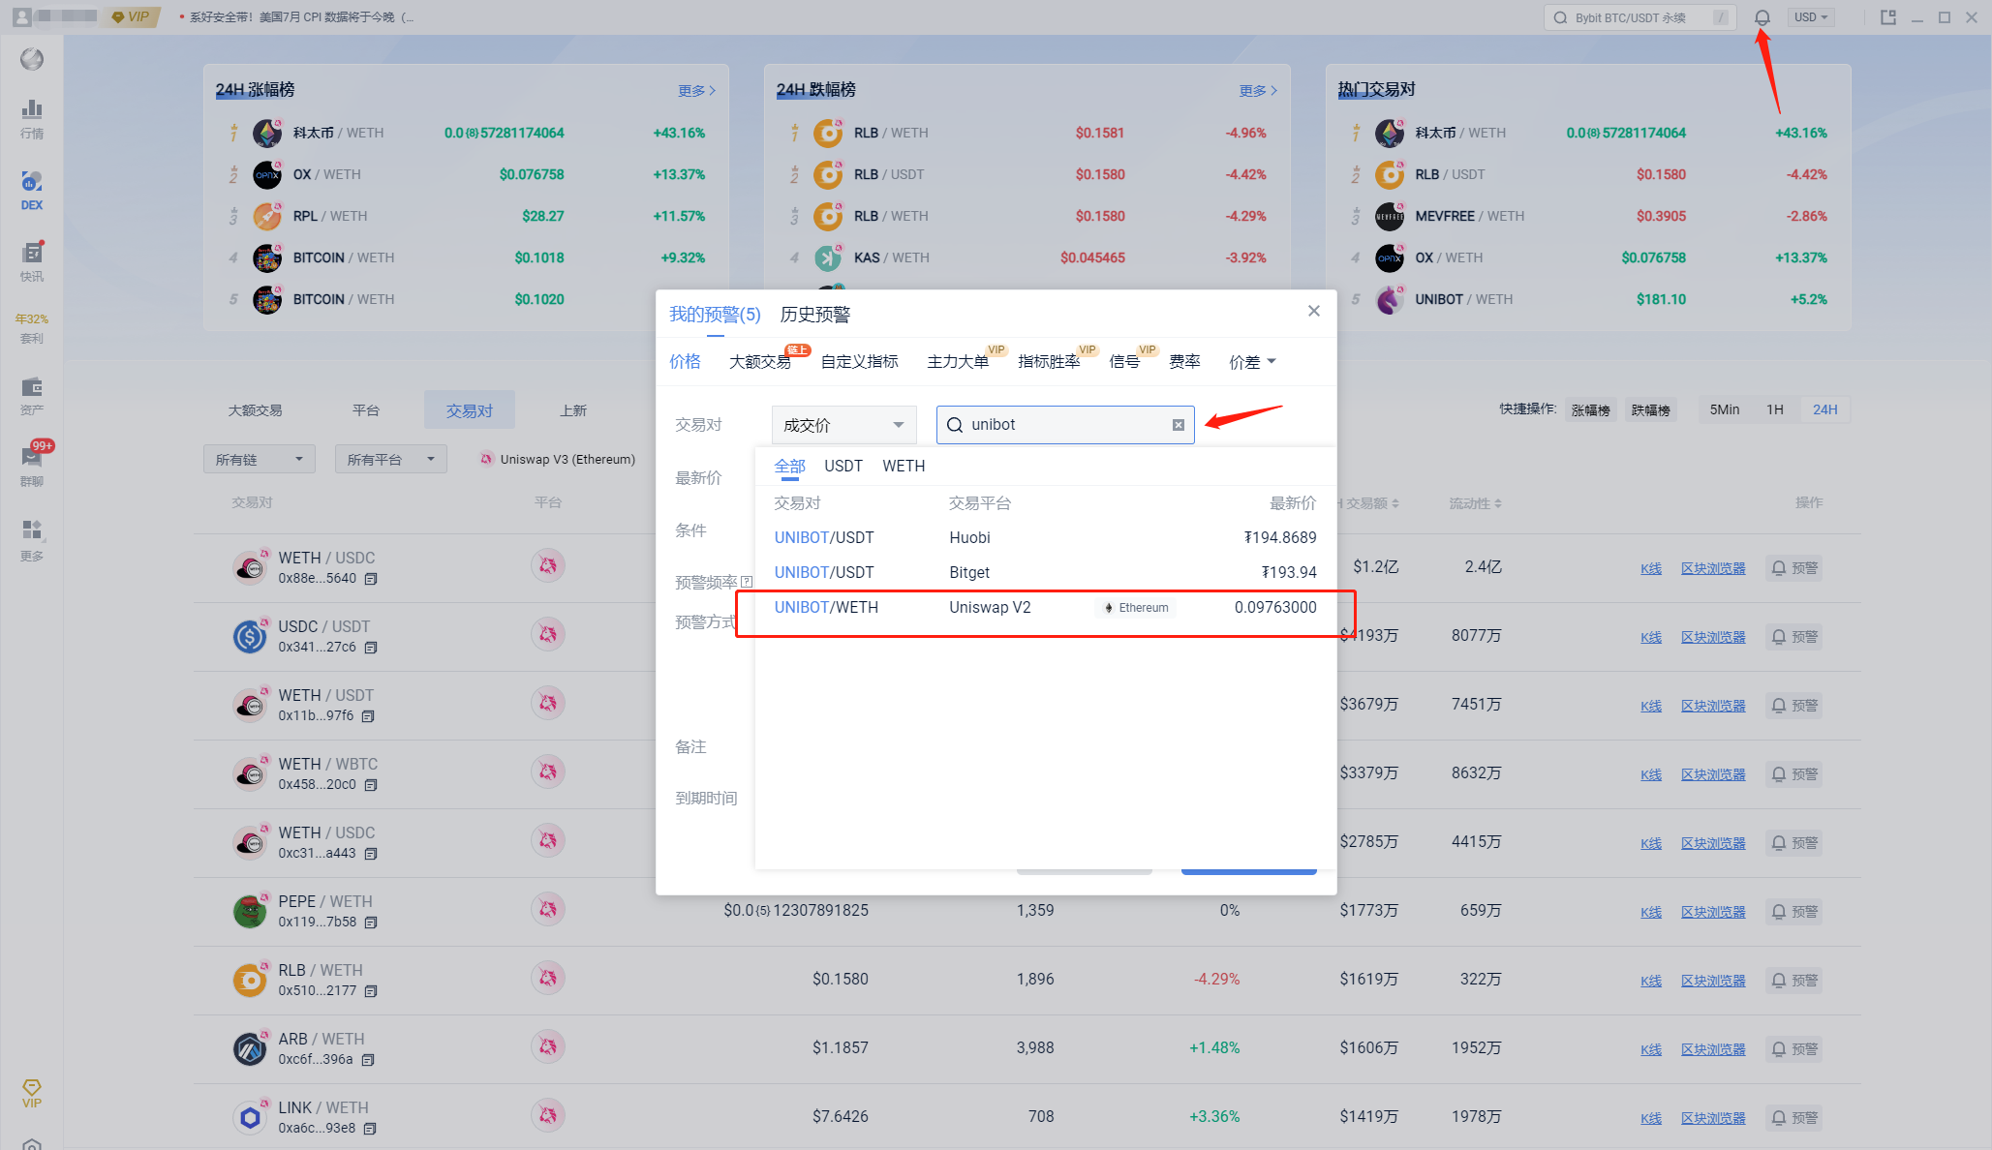The image size is (1992, 1150).
Task: Open the 套利 arbitrage sidebar item
Action: point(32,329)
